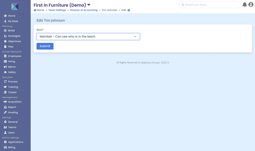Open Strategies chess icon
The image size is (255, 151).
[5, 36]
